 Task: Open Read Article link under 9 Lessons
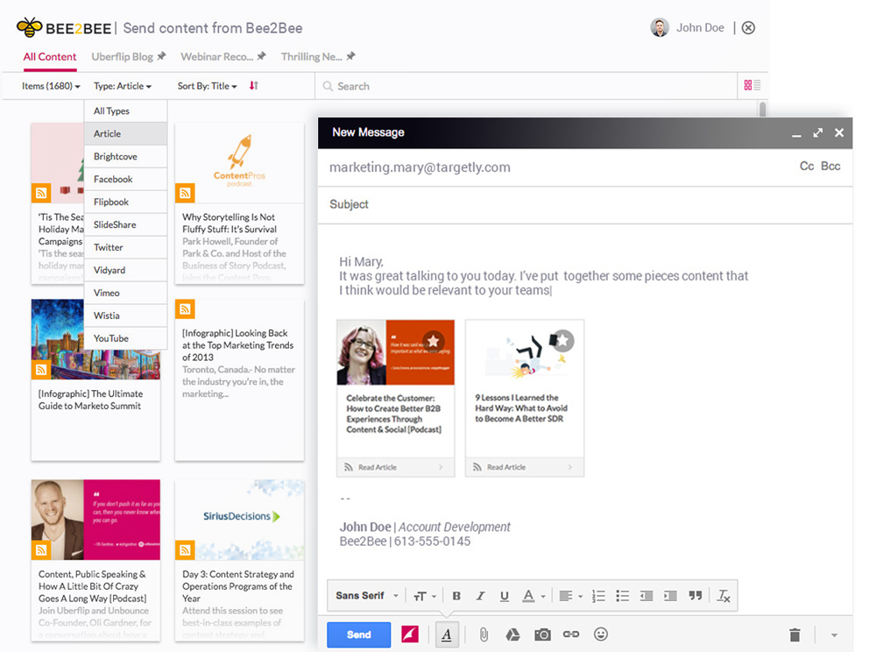tap(525, 467)
